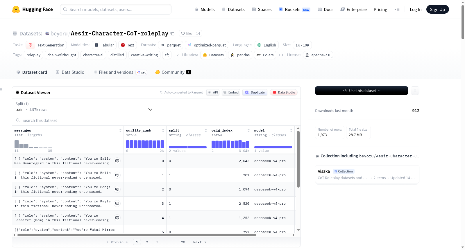
Task: Sort by the quality_rank column
Action: pyautogui.click(x=163, y=131)
